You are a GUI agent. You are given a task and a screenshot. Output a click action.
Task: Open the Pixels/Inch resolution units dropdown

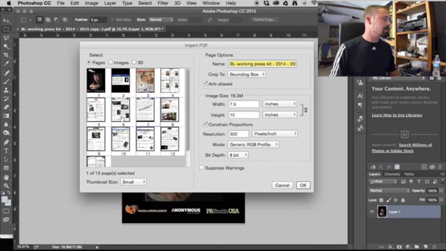275,134
